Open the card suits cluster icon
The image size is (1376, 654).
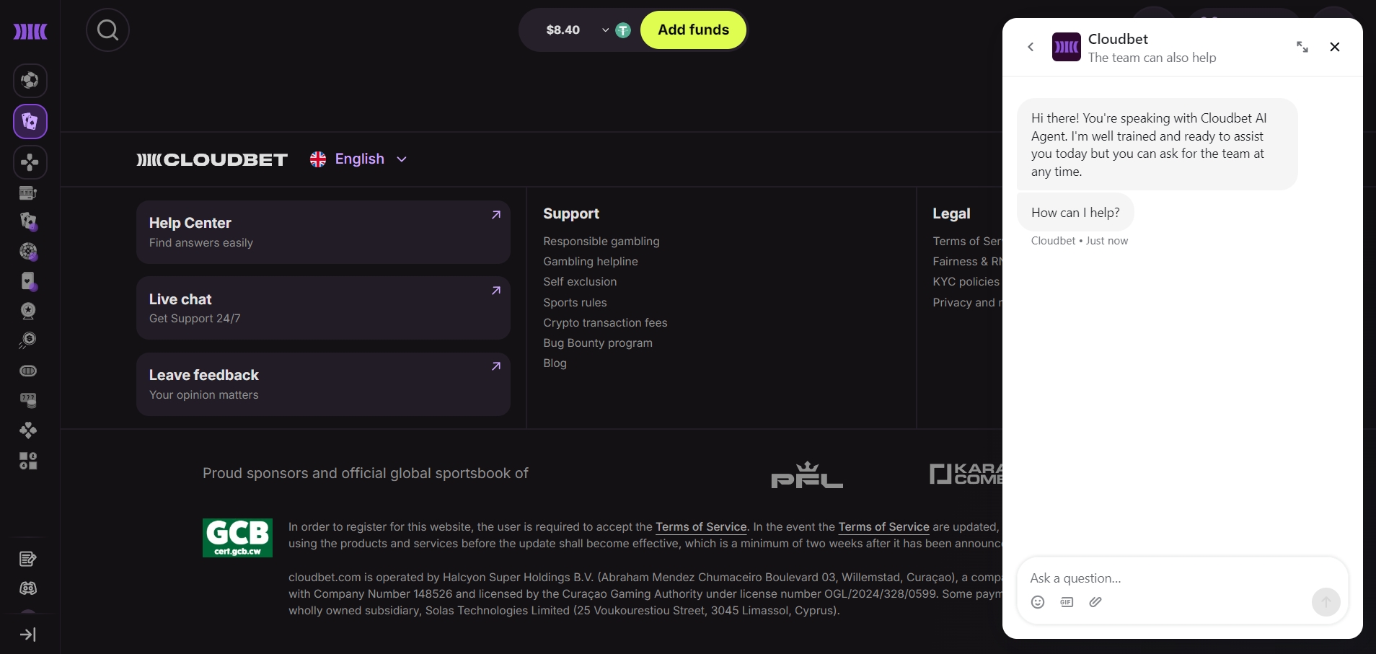(28, 430)
